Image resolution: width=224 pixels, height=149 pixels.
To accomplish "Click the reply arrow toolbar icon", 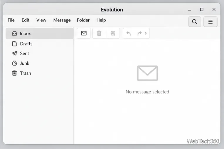I will [x=129, y=33].
